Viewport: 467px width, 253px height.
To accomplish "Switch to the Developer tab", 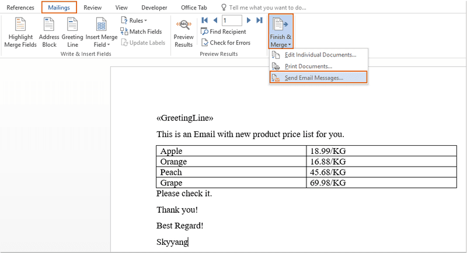I will click(x=154, y=8).
